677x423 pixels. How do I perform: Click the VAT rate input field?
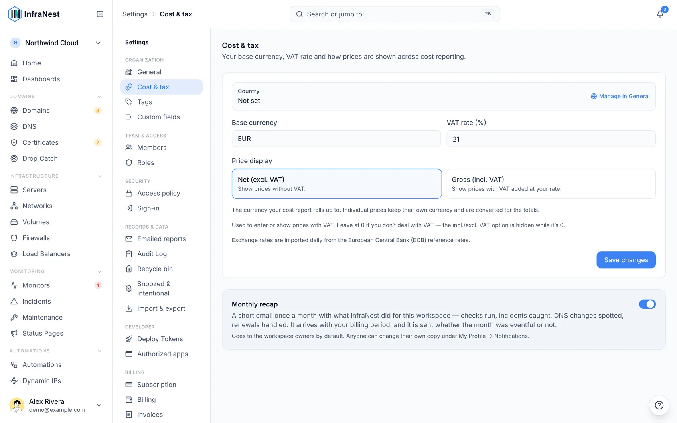[x=551, y=139]
